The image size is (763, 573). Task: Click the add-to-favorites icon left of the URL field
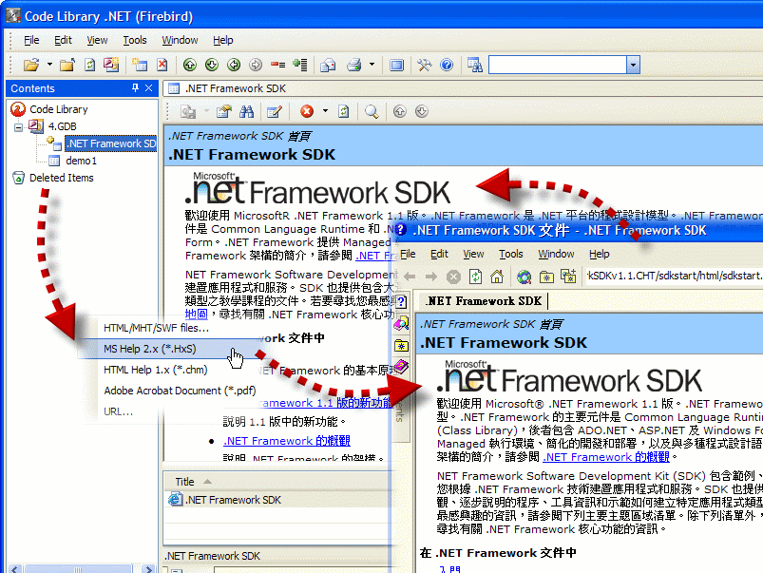tap(568, 277)
